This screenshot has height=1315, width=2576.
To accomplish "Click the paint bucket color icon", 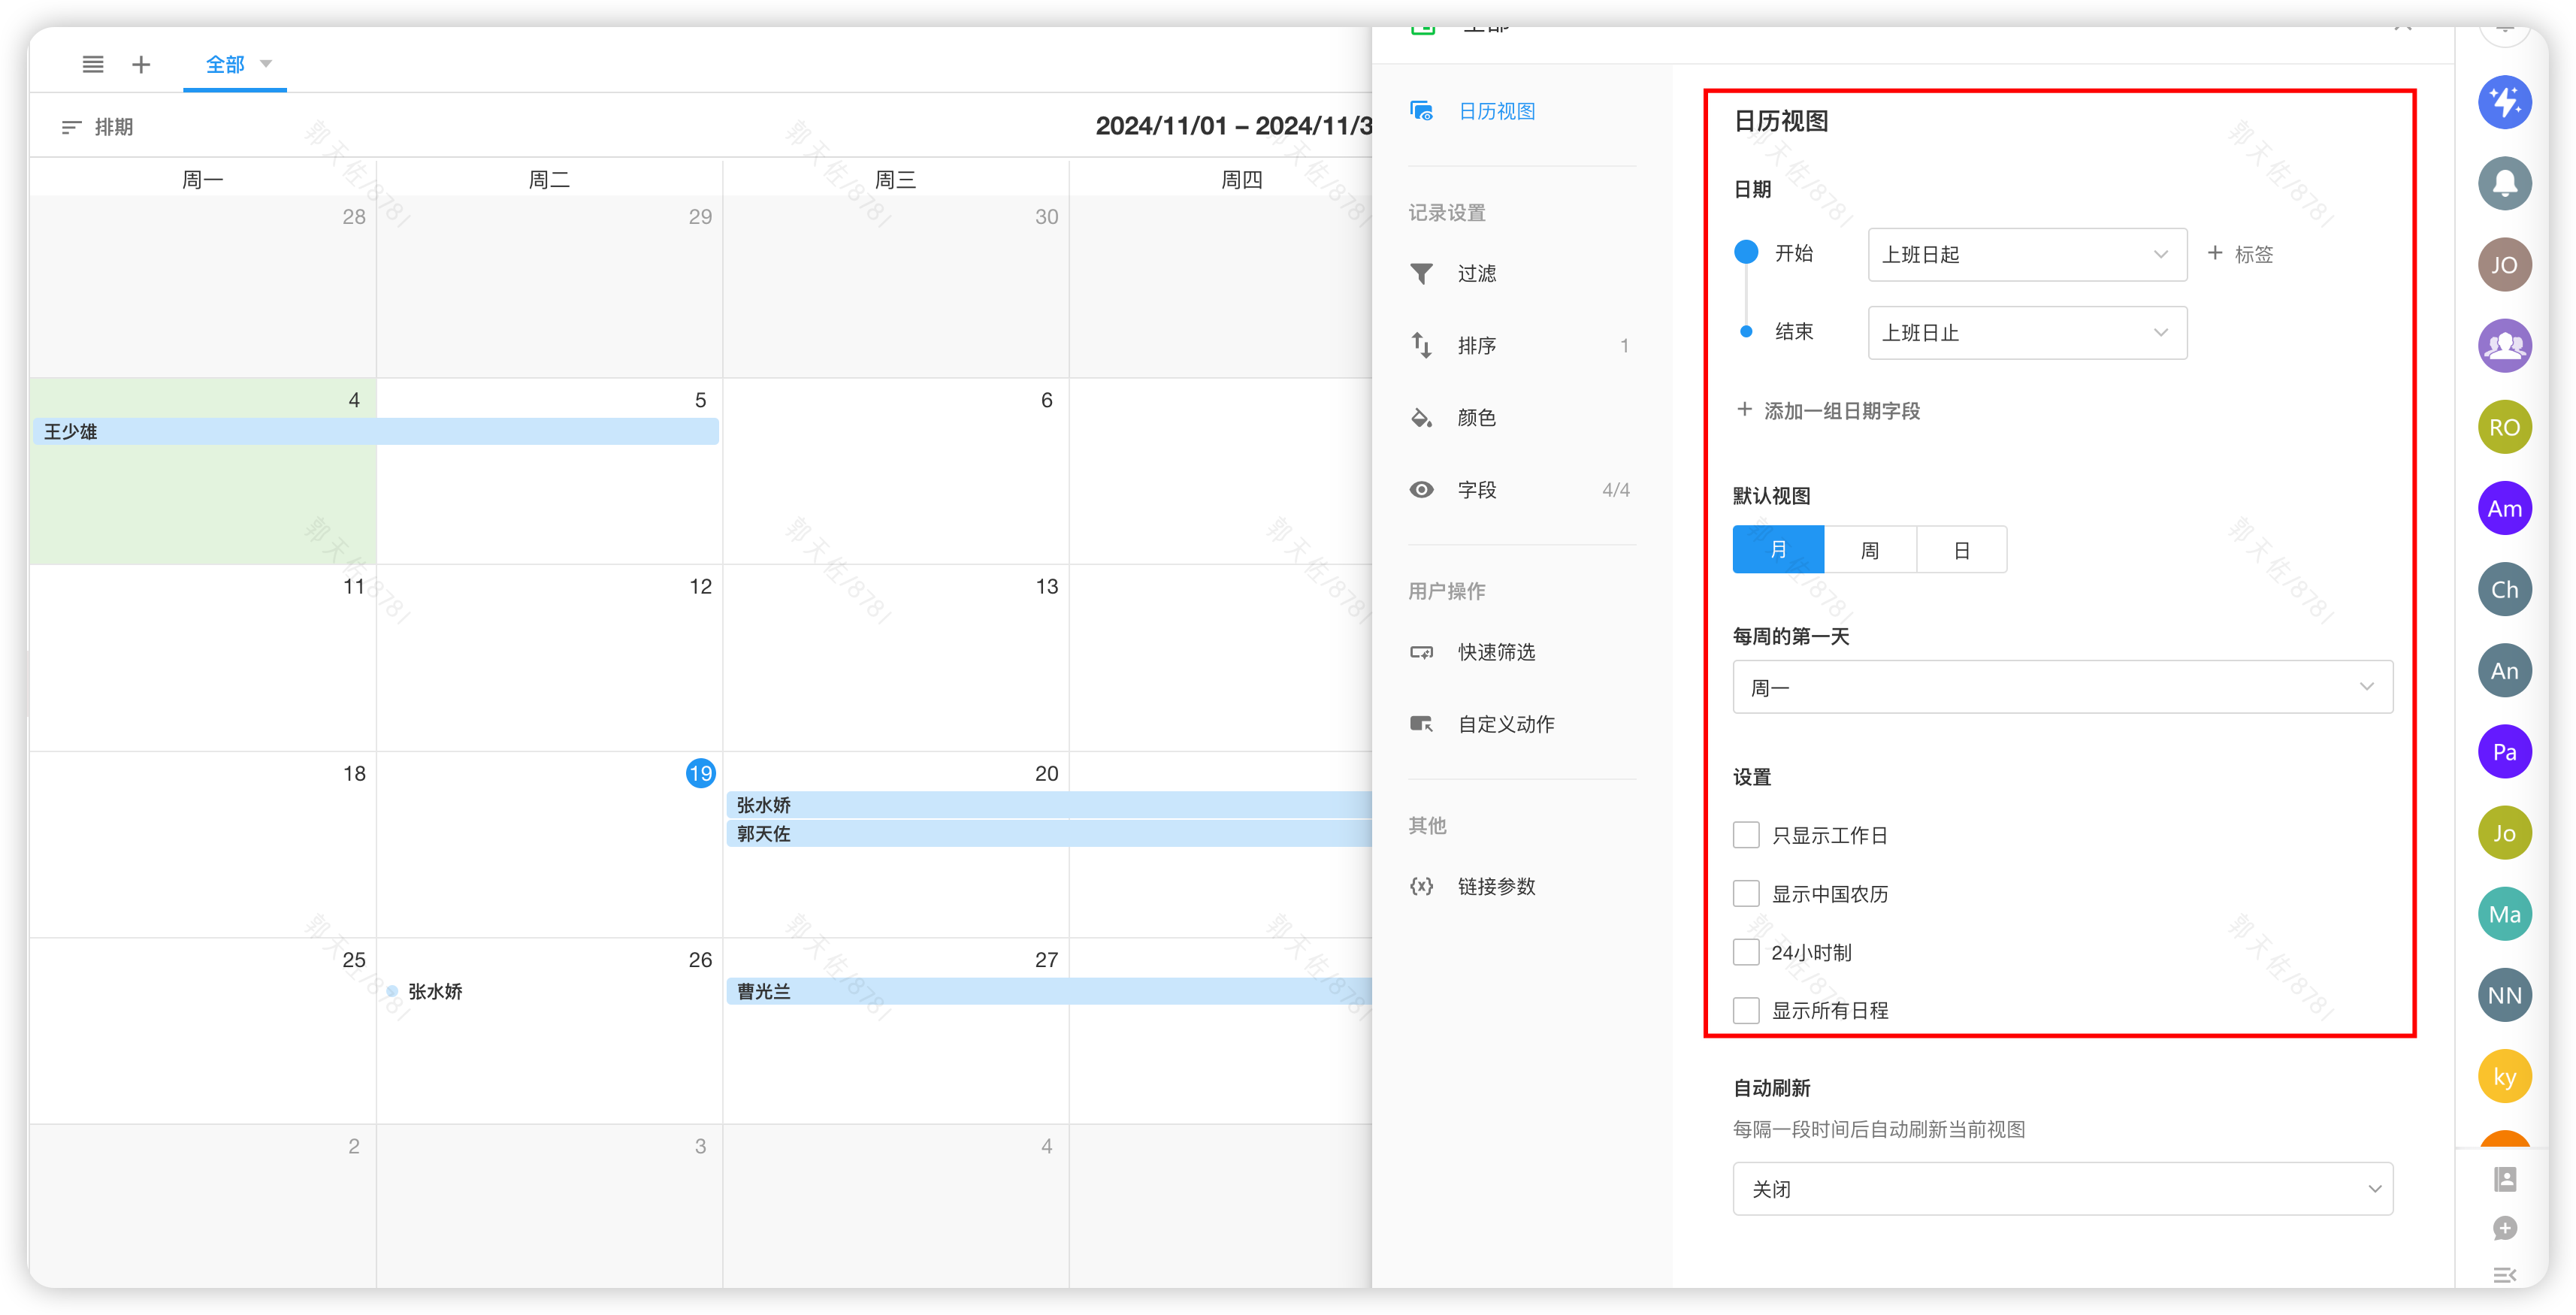I will tap(1421, 417).
